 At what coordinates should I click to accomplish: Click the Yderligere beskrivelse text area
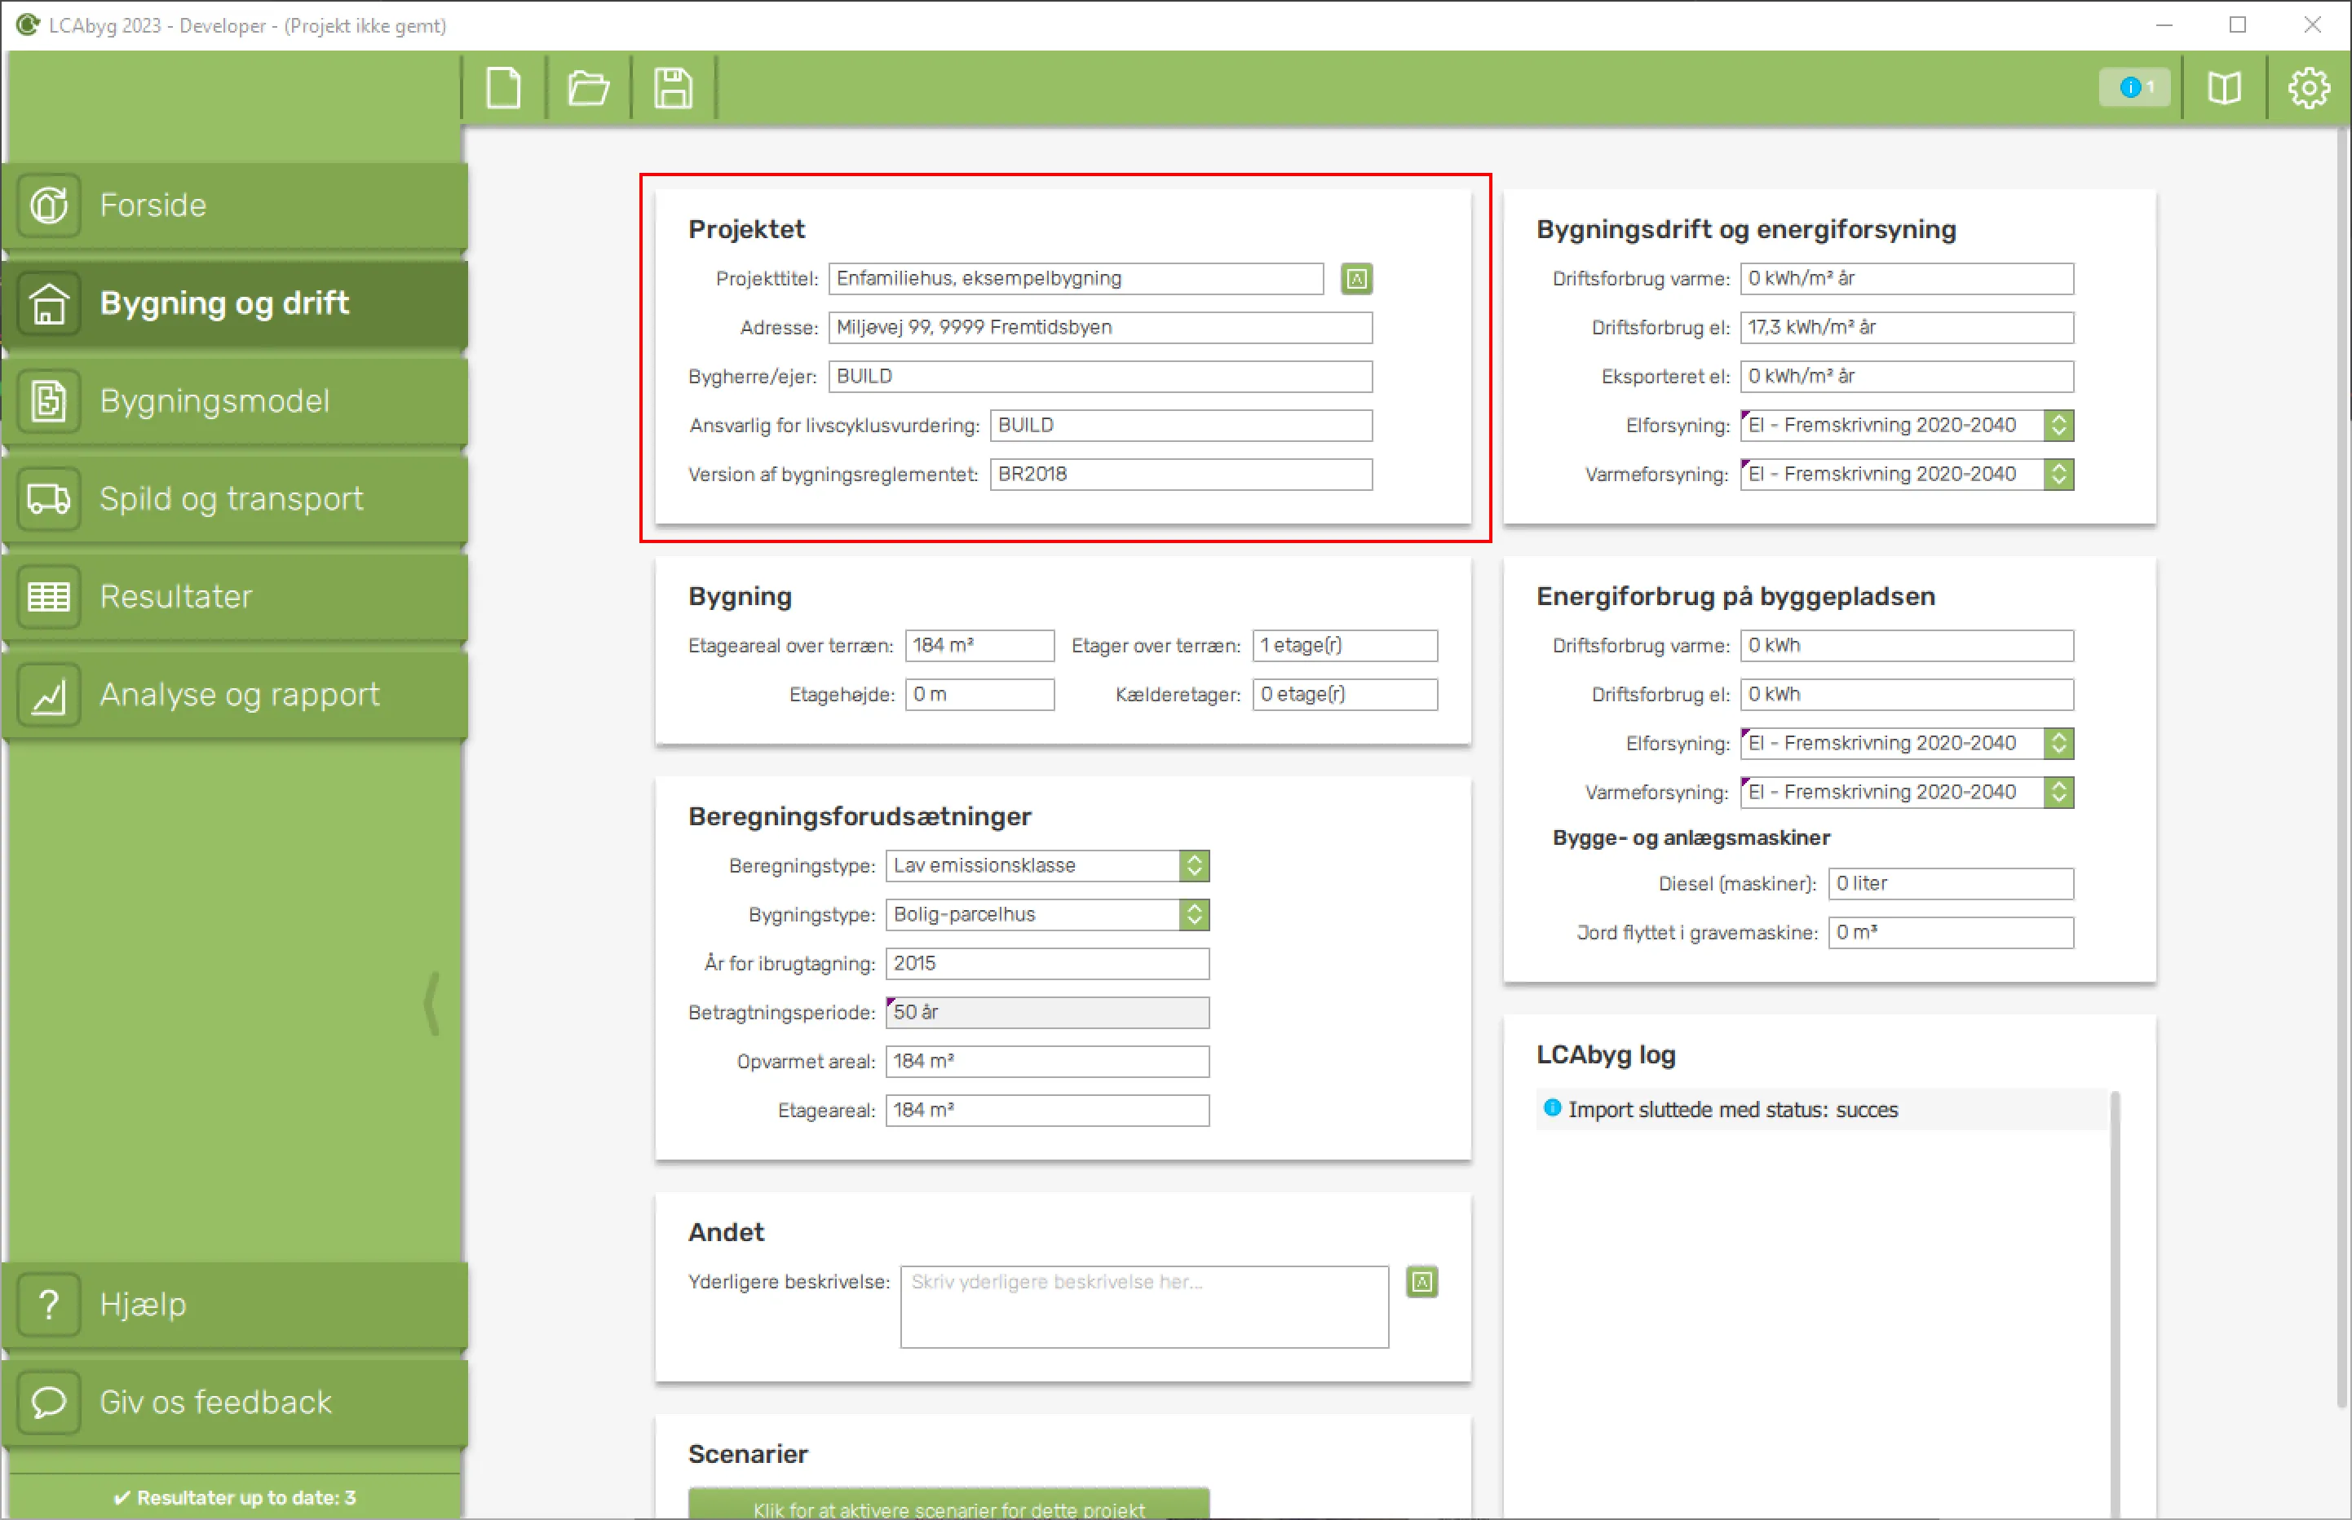[x=1145, y=1307]
